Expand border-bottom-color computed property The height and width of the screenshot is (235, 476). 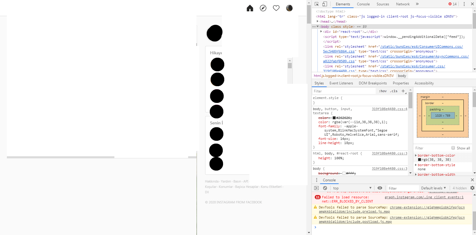[x=416, y=155]
